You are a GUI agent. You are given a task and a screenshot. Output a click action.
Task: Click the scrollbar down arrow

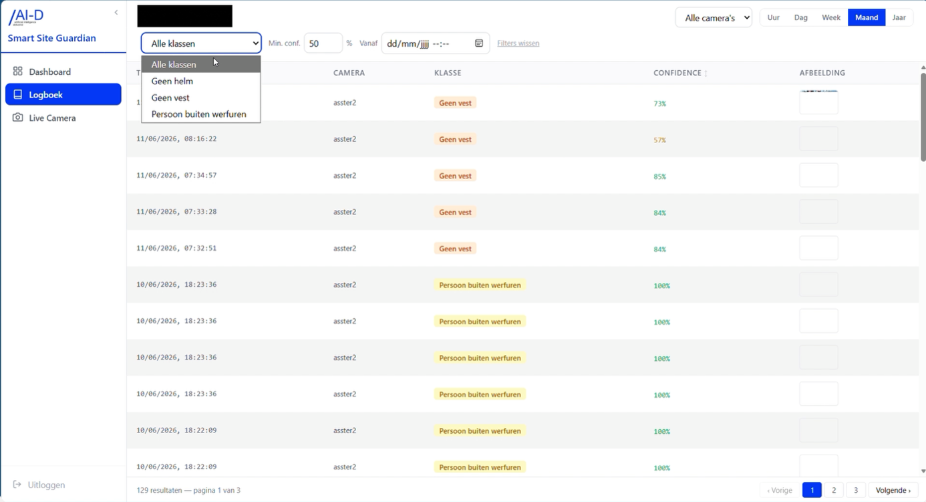pyautogui.click(x=923, y=471)
